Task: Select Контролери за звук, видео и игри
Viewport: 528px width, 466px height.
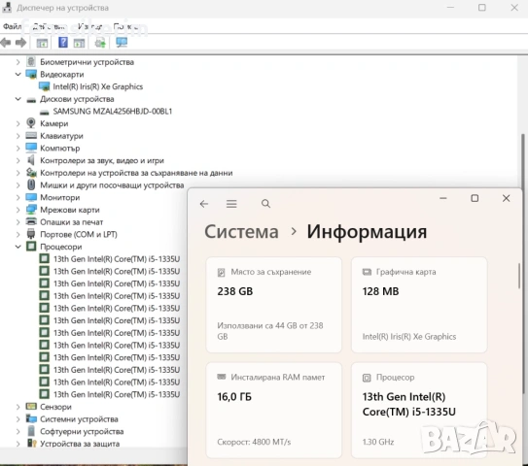Action: point(102,161)
